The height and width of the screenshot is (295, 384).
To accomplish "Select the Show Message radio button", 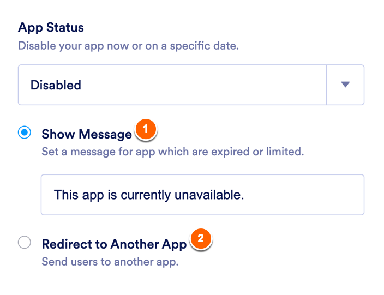I will pos(25,133).
